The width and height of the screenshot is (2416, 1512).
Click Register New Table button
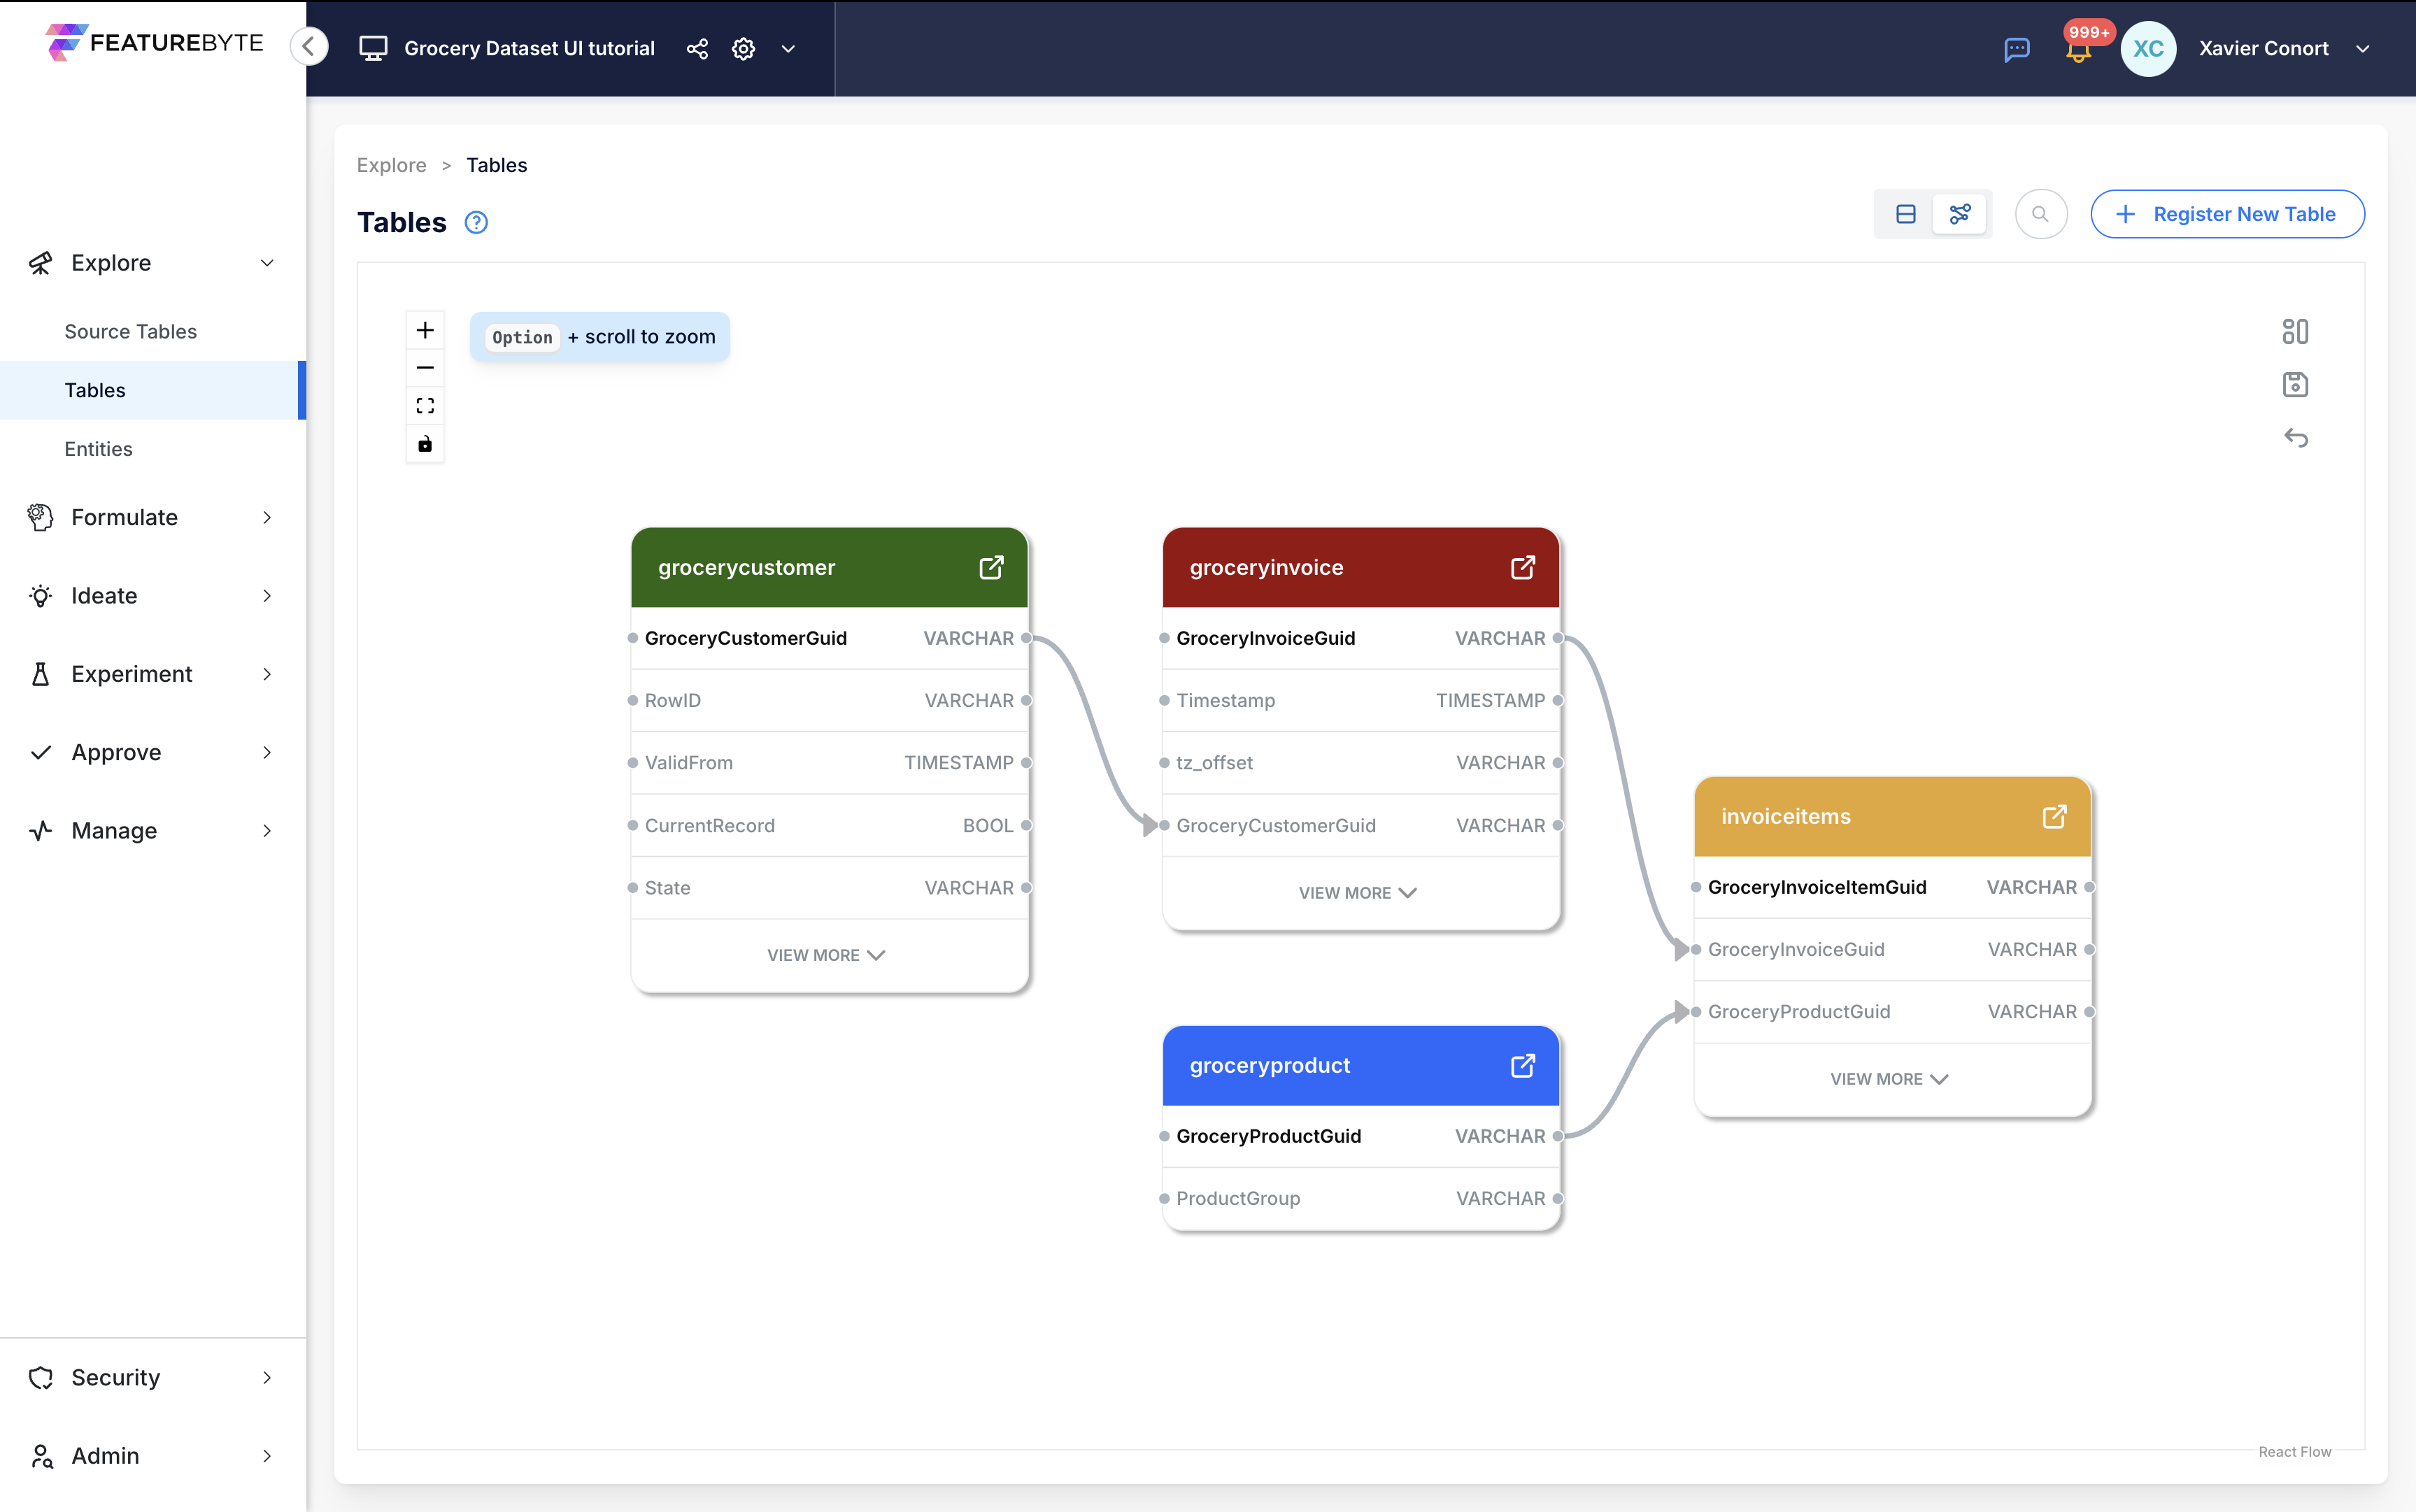click(2227, 214)
